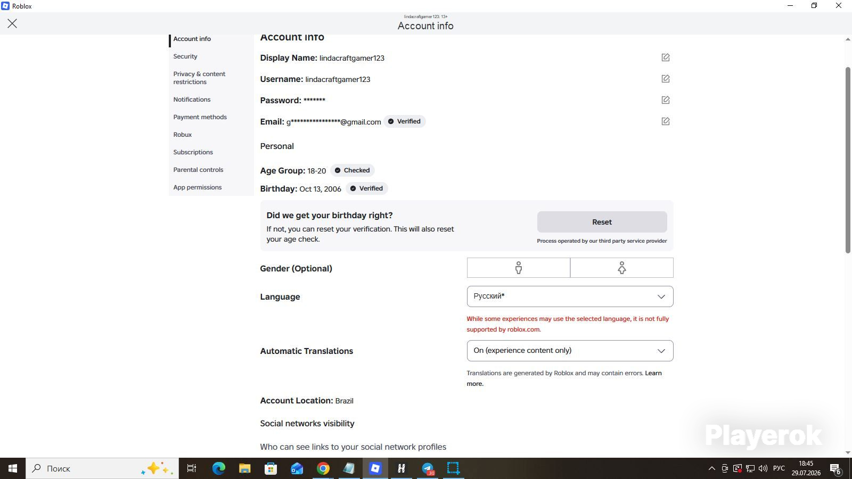
Task: Open the Language dropdown
Action: click(570, 296)
